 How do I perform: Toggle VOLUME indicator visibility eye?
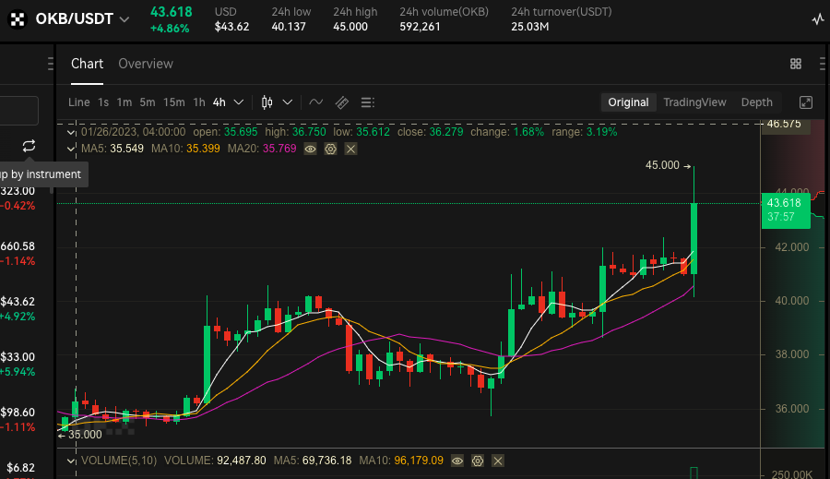pos(457,461)
